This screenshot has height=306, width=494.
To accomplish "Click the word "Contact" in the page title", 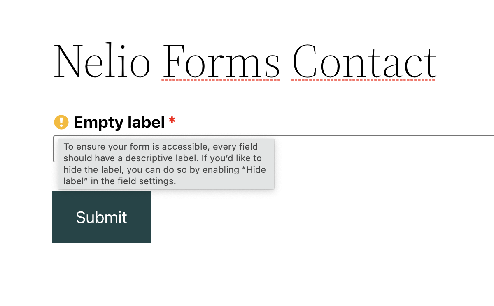I will point(364,62).
